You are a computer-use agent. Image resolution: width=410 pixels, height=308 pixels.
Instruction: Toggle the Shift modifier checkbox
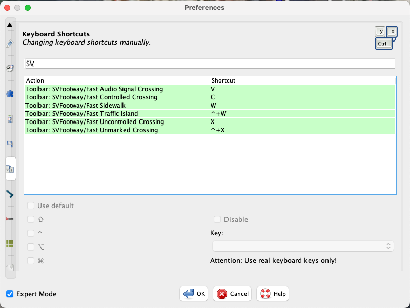[31, 219]
